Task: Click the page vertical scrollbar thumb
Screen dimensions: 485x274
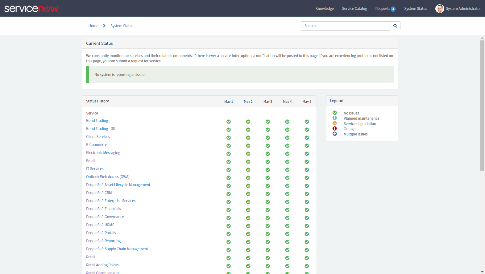Action: [482, 106]
